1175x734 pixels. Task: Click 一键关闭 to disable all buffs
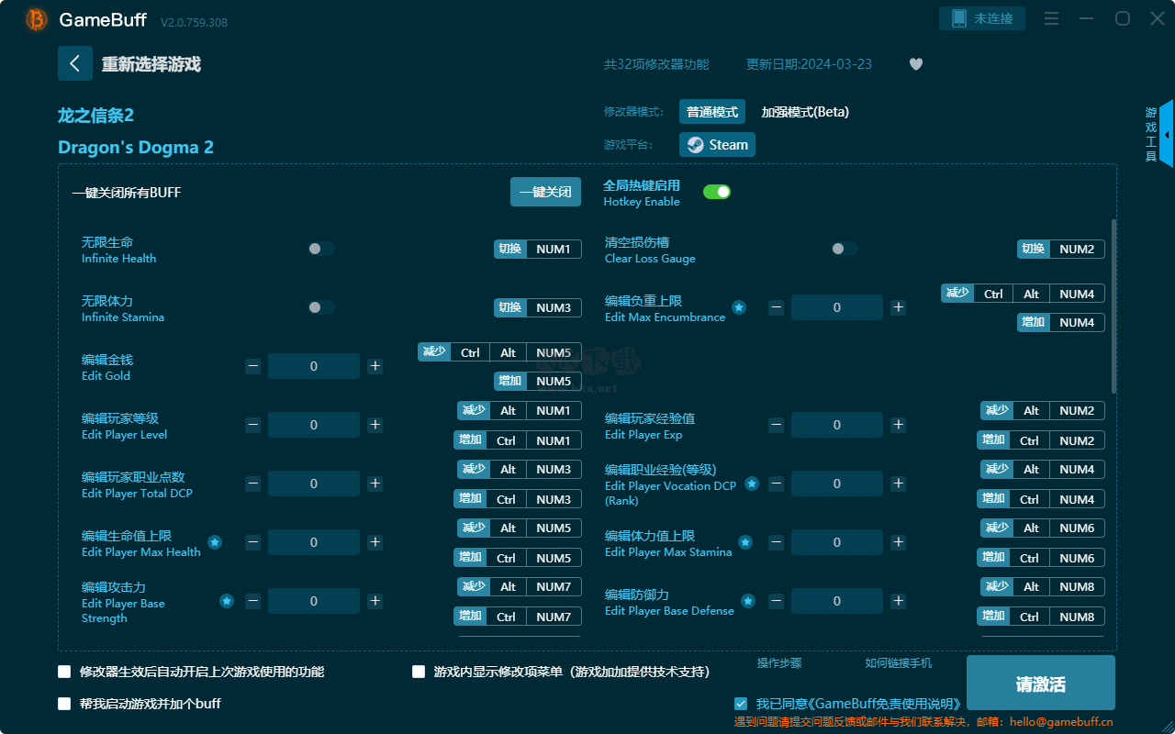coord(545,192)
